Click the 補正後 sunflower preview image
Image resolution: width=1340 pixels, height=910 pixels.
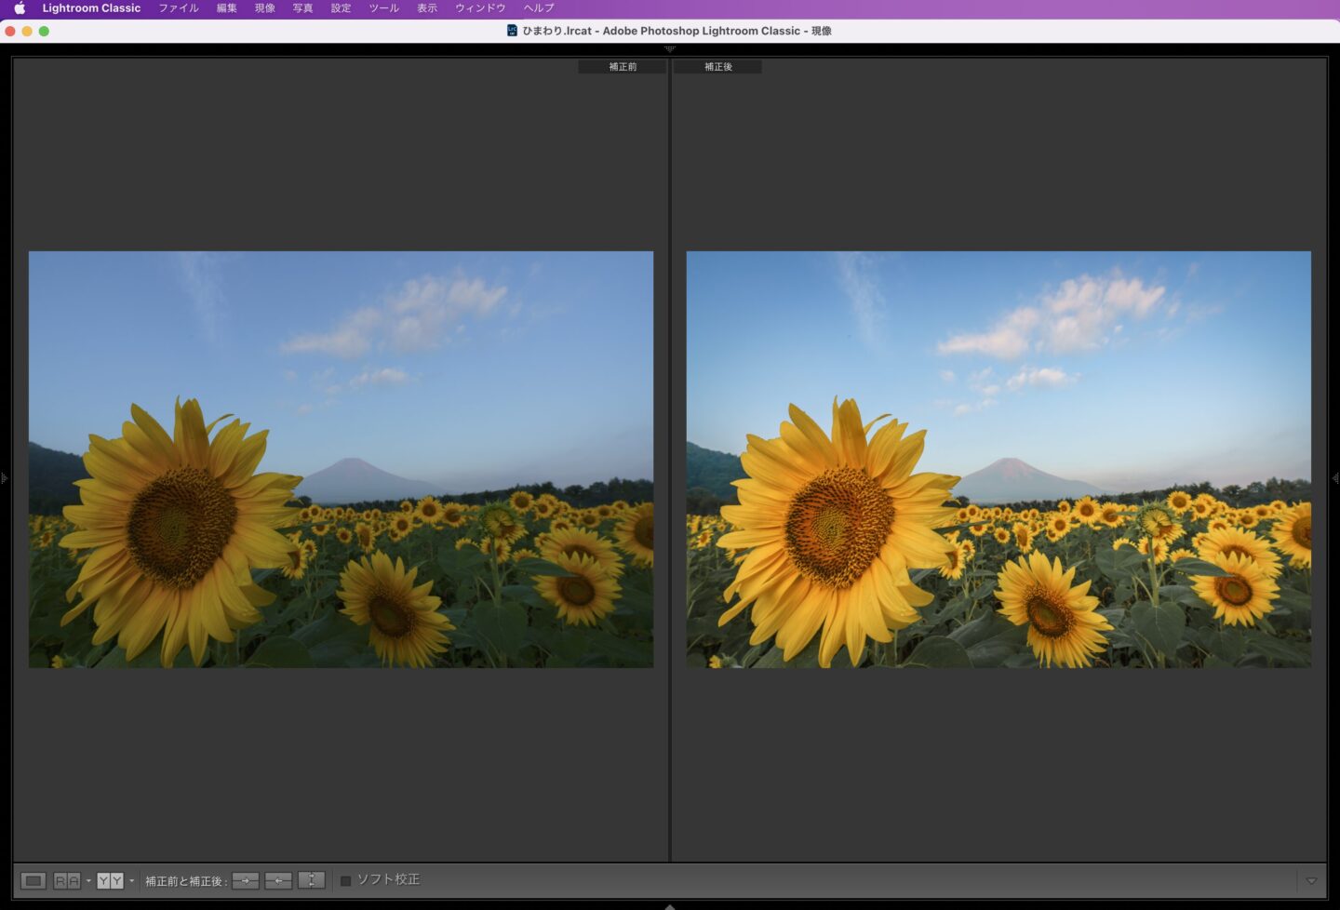[x=998, y=459]
